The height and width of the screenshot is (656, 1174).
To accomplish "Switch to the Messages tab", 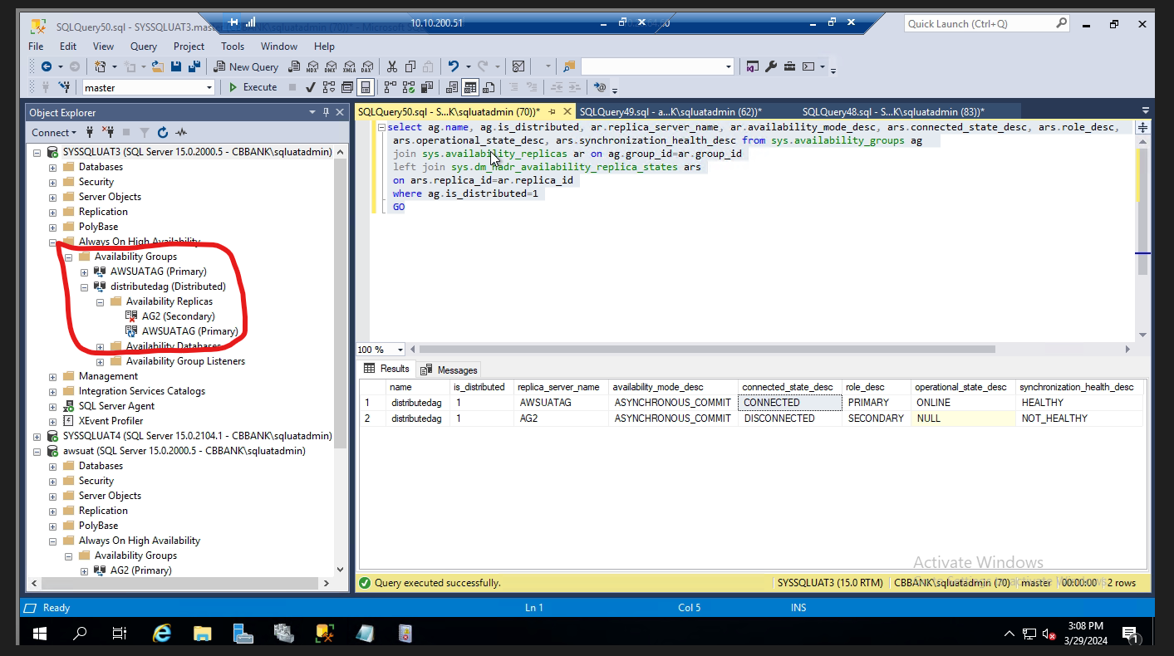I will click(x=449, y=370).
